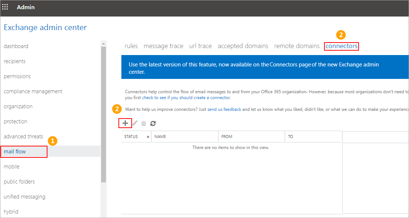The height and width of the screenshot is (218, 409).
Task: Open the hybrid section in sidebar
Action: (x=11, y=212)
